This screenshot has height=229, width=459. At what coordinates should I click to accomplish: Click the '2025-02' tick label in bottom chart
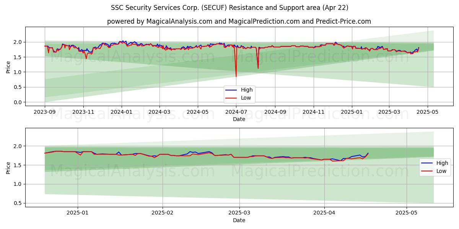coord(163,213)
